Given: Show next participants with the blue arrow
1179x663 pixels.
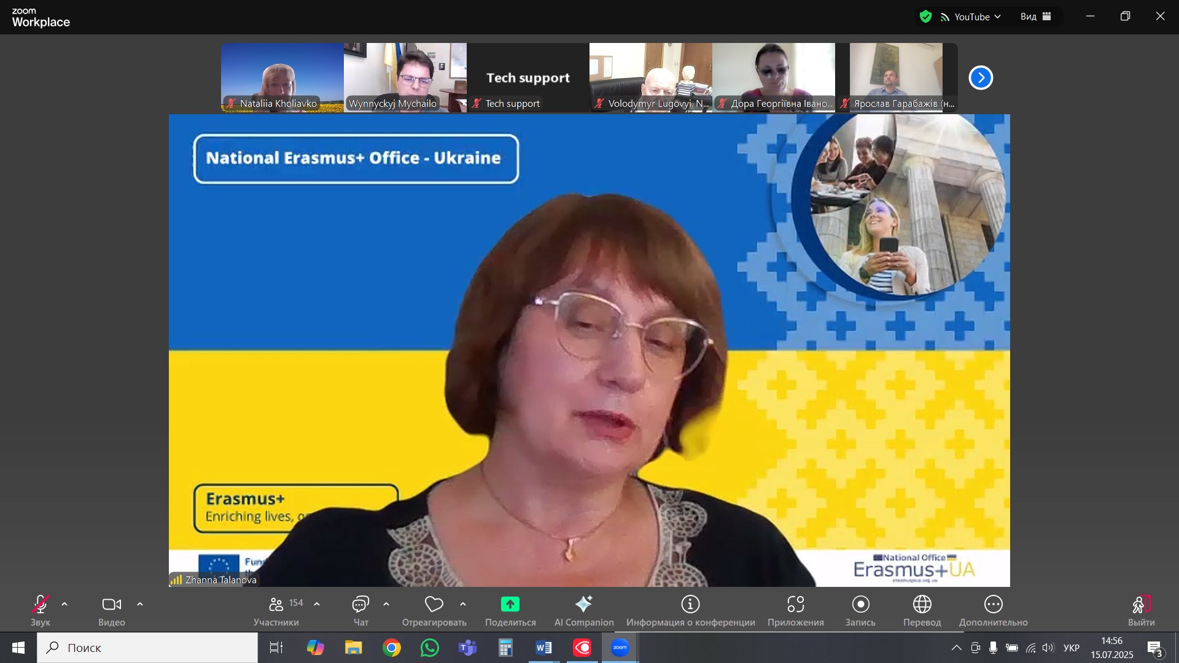Looking at the screenshot, I should pos(981,78).
